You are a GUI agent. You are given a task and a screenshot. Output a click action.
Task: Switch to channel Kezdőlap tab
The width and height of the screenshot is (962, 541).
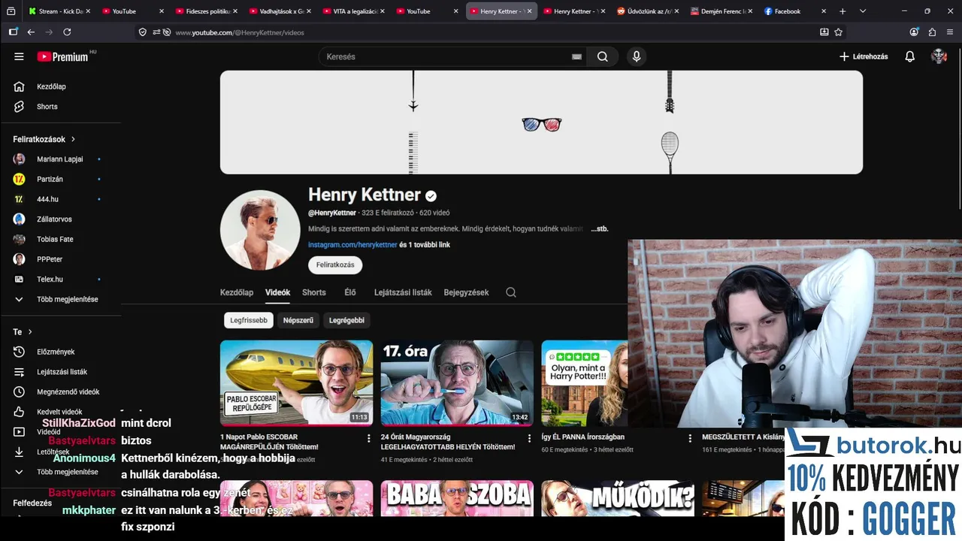point(237,292)
